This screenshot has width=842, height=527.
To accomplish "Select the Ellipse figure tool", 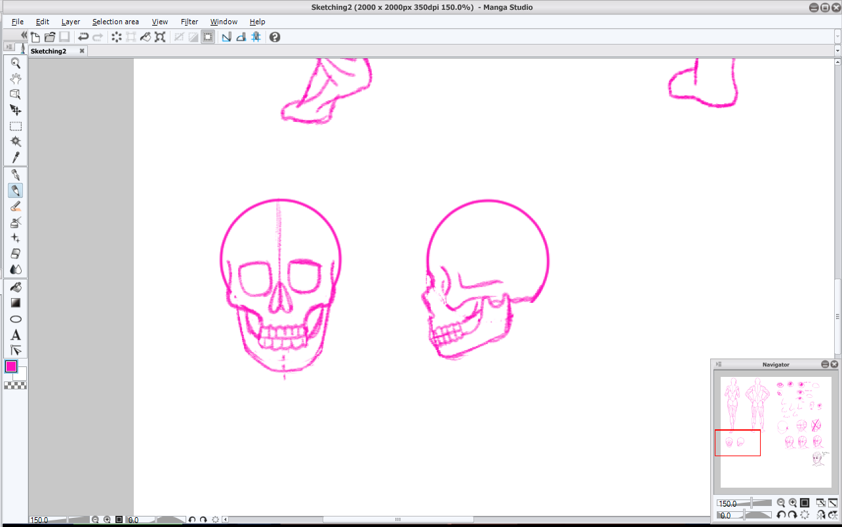I will (16, 319).
